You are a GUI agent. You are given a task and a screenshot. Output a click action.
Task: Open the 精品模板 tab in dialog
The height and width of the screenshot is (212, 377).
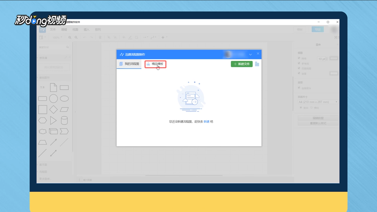(156, 64)
